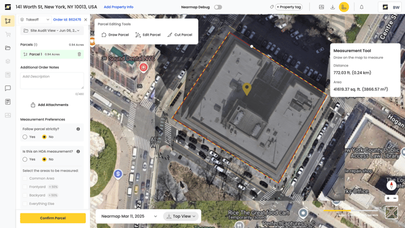405x228 pixels.
Task: Open the chat comments sidebar icon
Action: [8, 88]
